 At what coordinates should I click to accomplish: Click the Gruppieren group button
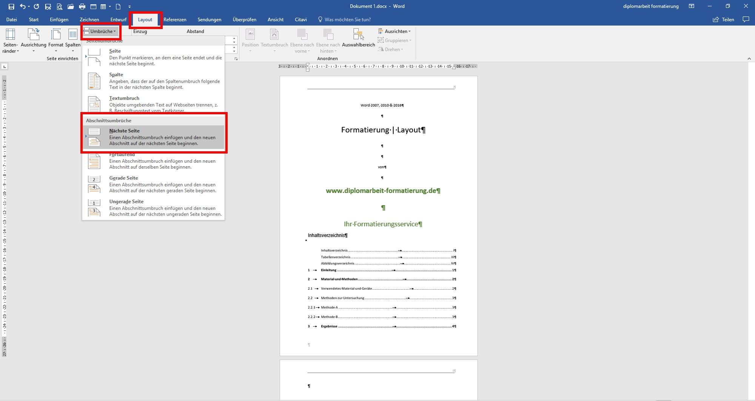[395, 40]
